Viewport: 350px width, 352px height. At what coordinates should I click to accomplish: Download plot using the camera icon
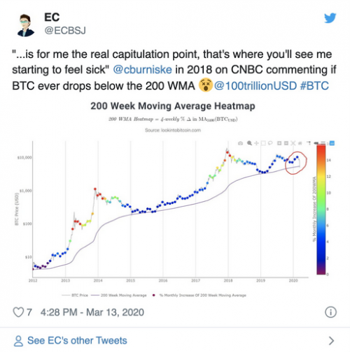coord(240,143)
